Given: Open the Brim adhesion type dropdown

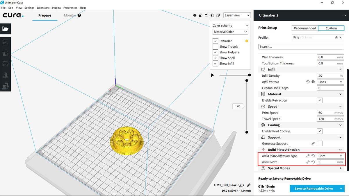Looking at the screenshot, I should [330, 156].
